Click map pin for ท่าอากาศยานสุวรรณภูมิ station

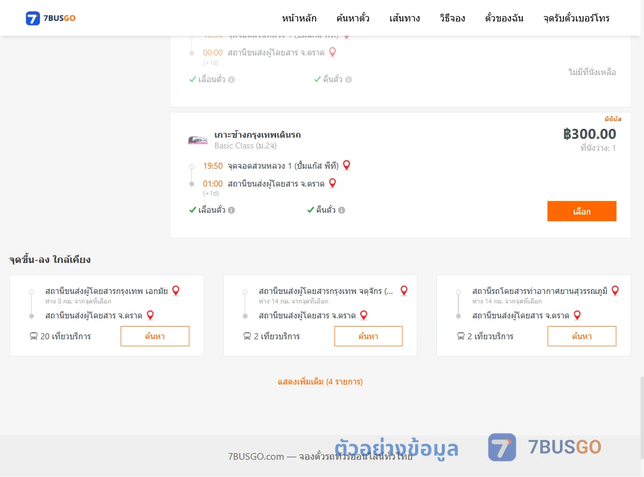[615, 290]
